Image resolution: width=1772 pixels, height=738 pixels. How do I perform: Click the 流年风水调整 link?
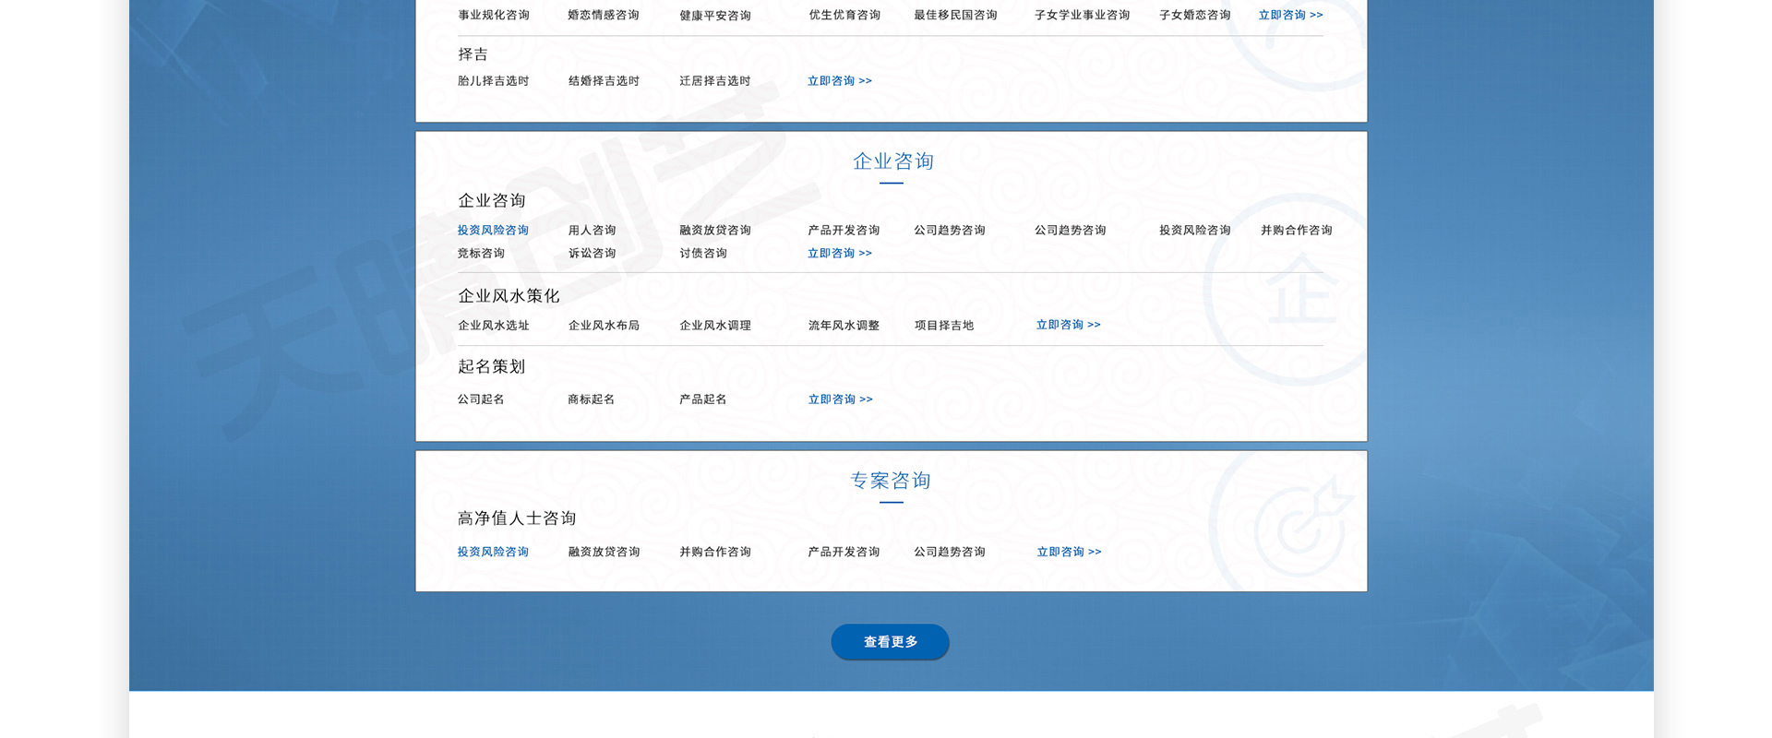coord(844,326)
